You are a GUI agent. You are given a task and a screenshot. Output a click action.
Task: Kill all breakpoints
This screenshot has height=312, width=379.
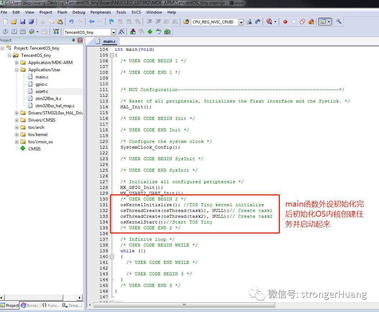click(311, 22)
